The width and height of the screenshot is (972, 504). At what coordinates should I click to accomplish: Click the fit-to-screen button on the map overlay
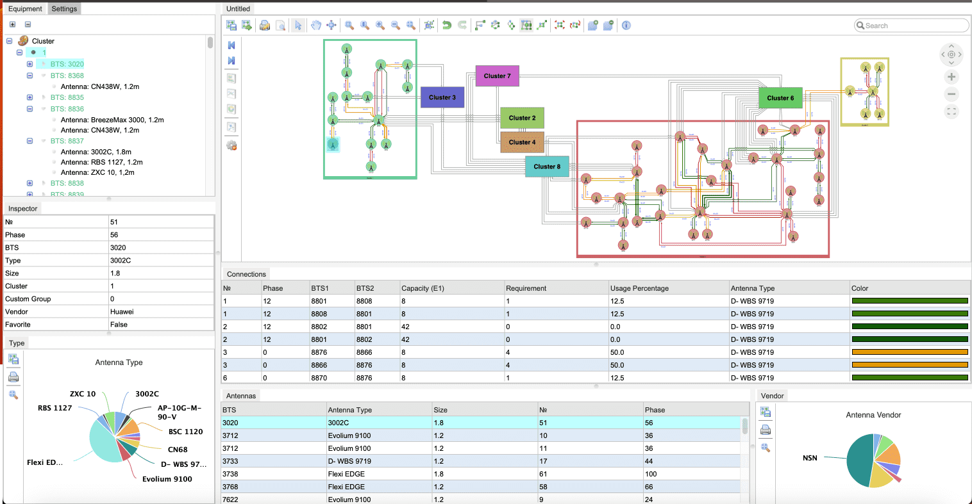(951, 111)
